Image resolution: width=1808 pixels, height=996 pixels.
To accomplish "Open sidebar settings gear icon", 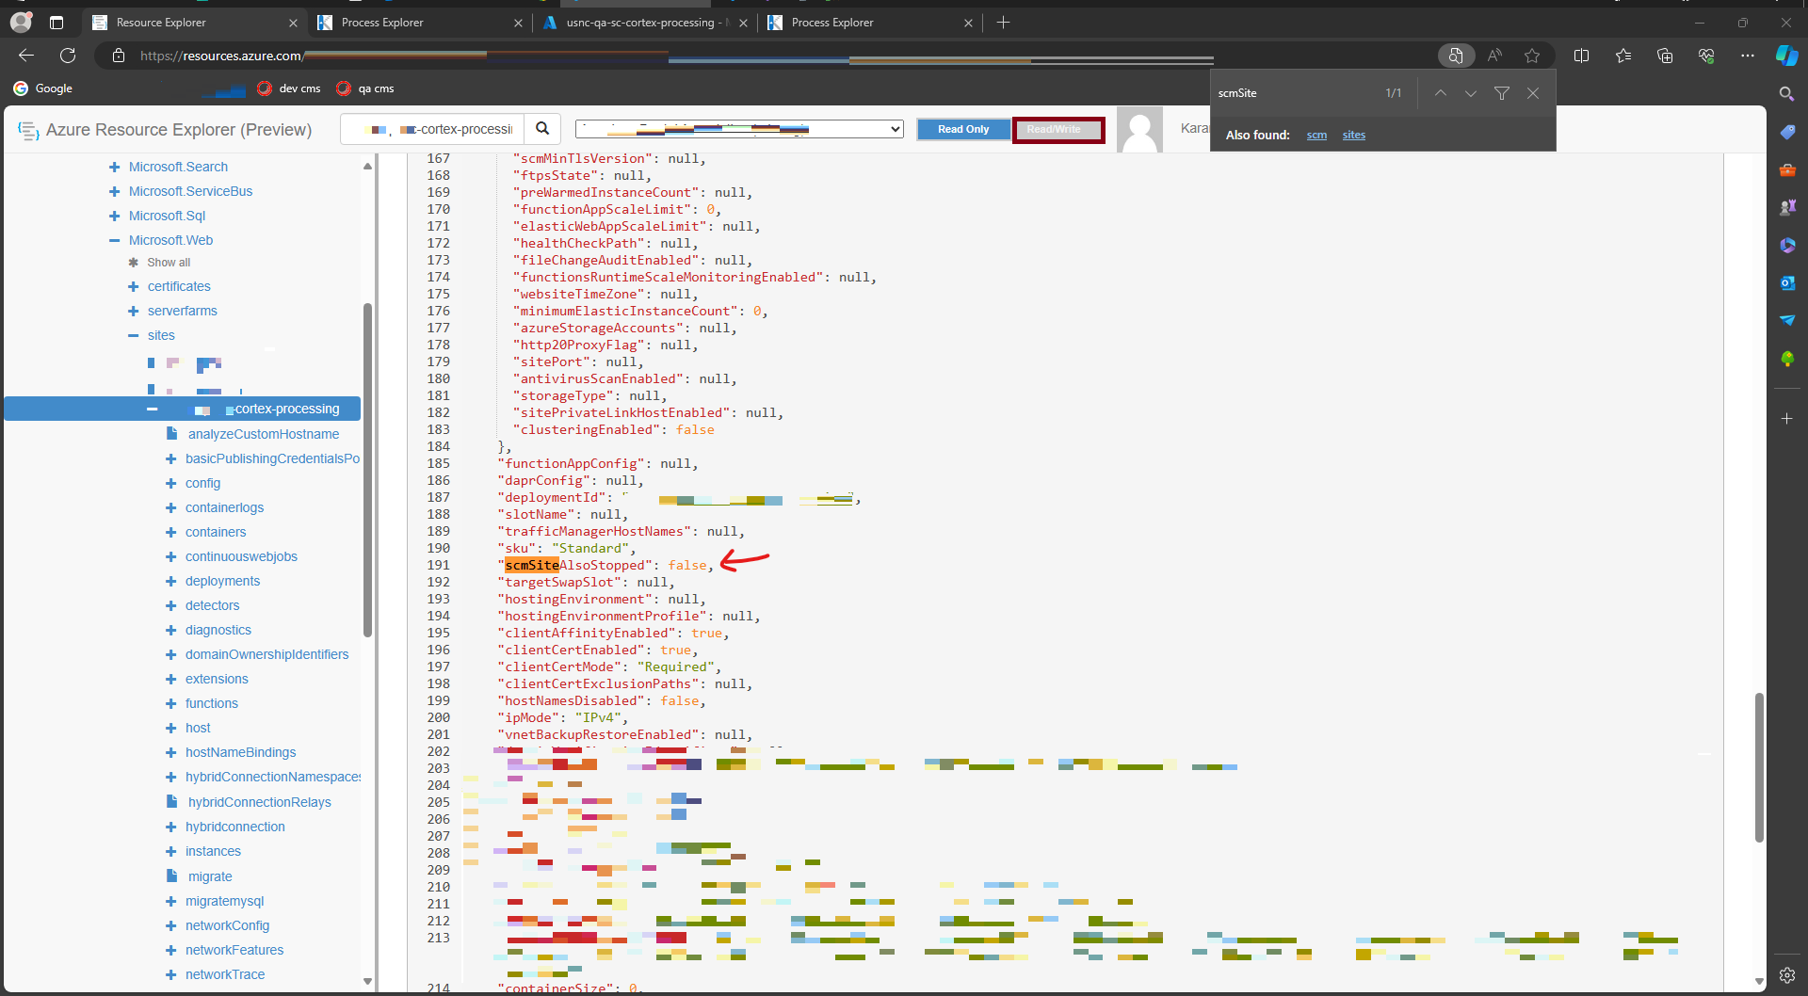I will coord(1787,975).
